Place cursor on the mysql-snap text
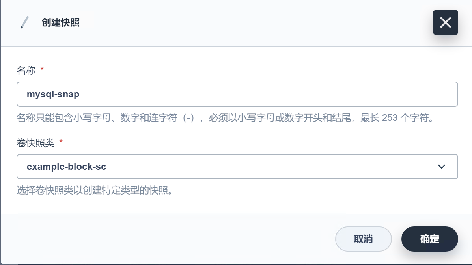Screen dimensions: 472x265 (53, 94)
